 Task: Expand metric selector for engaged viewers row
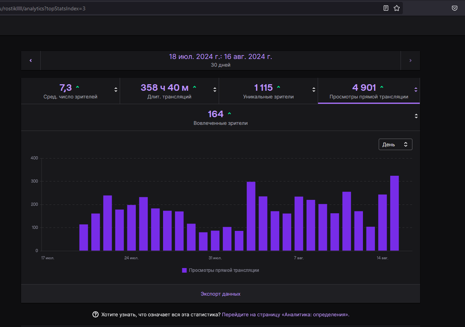[x=416, y=116]
